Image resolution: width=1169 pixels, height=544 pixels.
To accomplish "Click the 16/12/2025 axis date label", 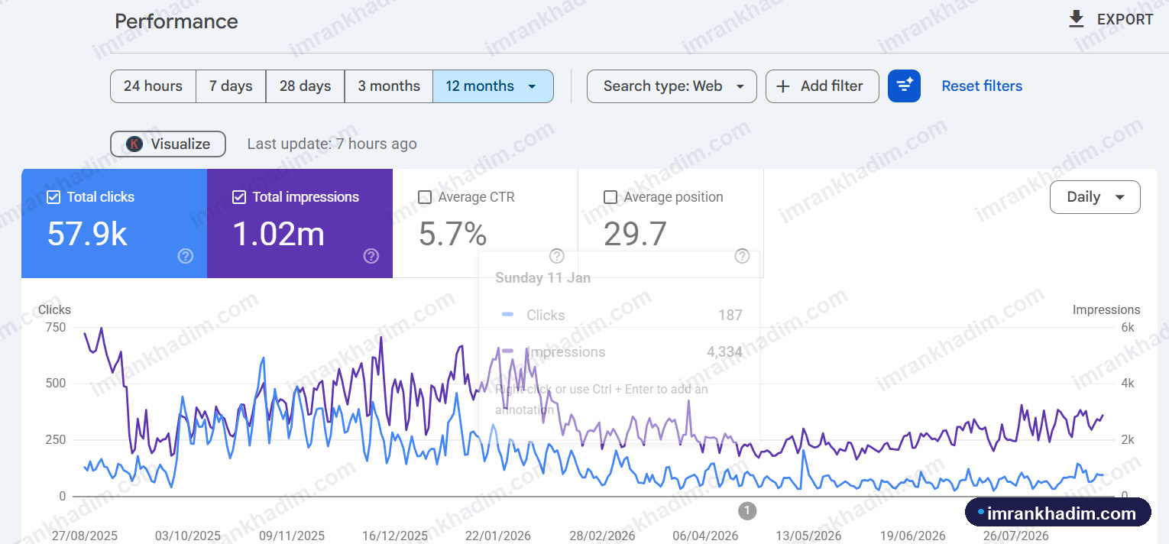I will coord(395,536).
